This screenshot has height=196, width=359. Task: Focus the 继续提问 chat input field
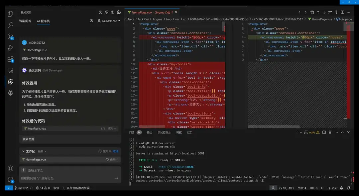pos(66,178)
